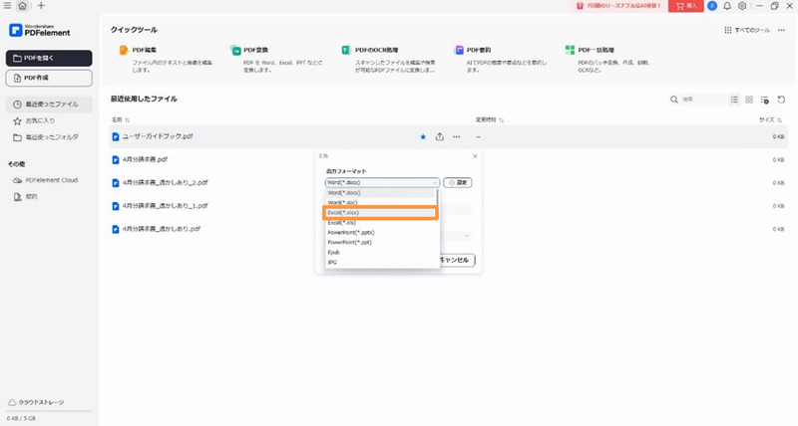Open the PDF一括処理 quick tool
Screen dimensions: 798x426
coord(608,59)
